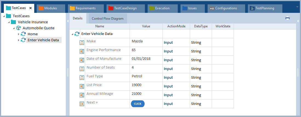
Task: Click the blue CLICK value button
Action: click(137, 104)
